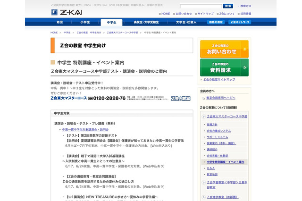Open Z会東大マスターコース中学部 in the sidebar
This screenshot has height=201, width=302.
click(x=227, y=117)
